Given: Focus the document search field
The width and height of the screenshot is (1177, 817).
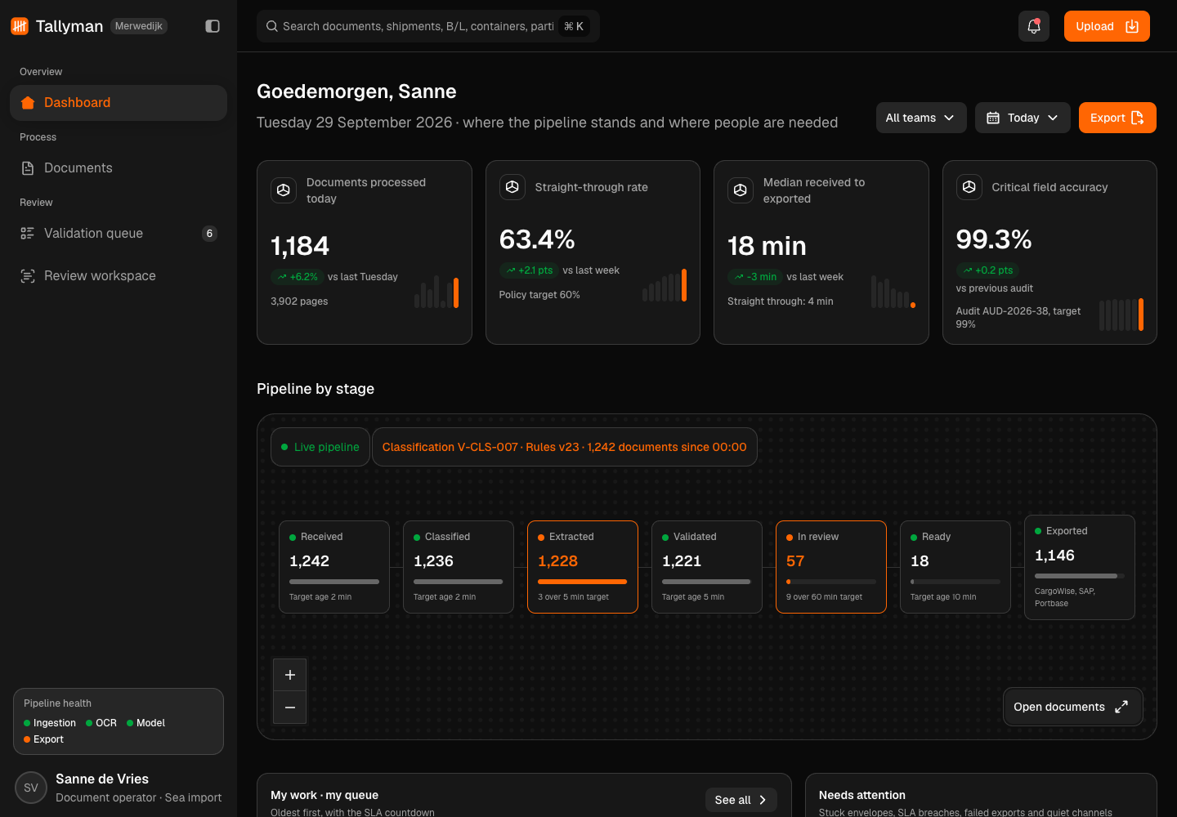Looking at the screenshot, I should [x=428, y=26].
